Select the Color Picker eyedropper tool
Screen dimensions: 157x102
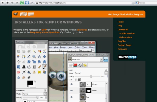coord(29,57)
